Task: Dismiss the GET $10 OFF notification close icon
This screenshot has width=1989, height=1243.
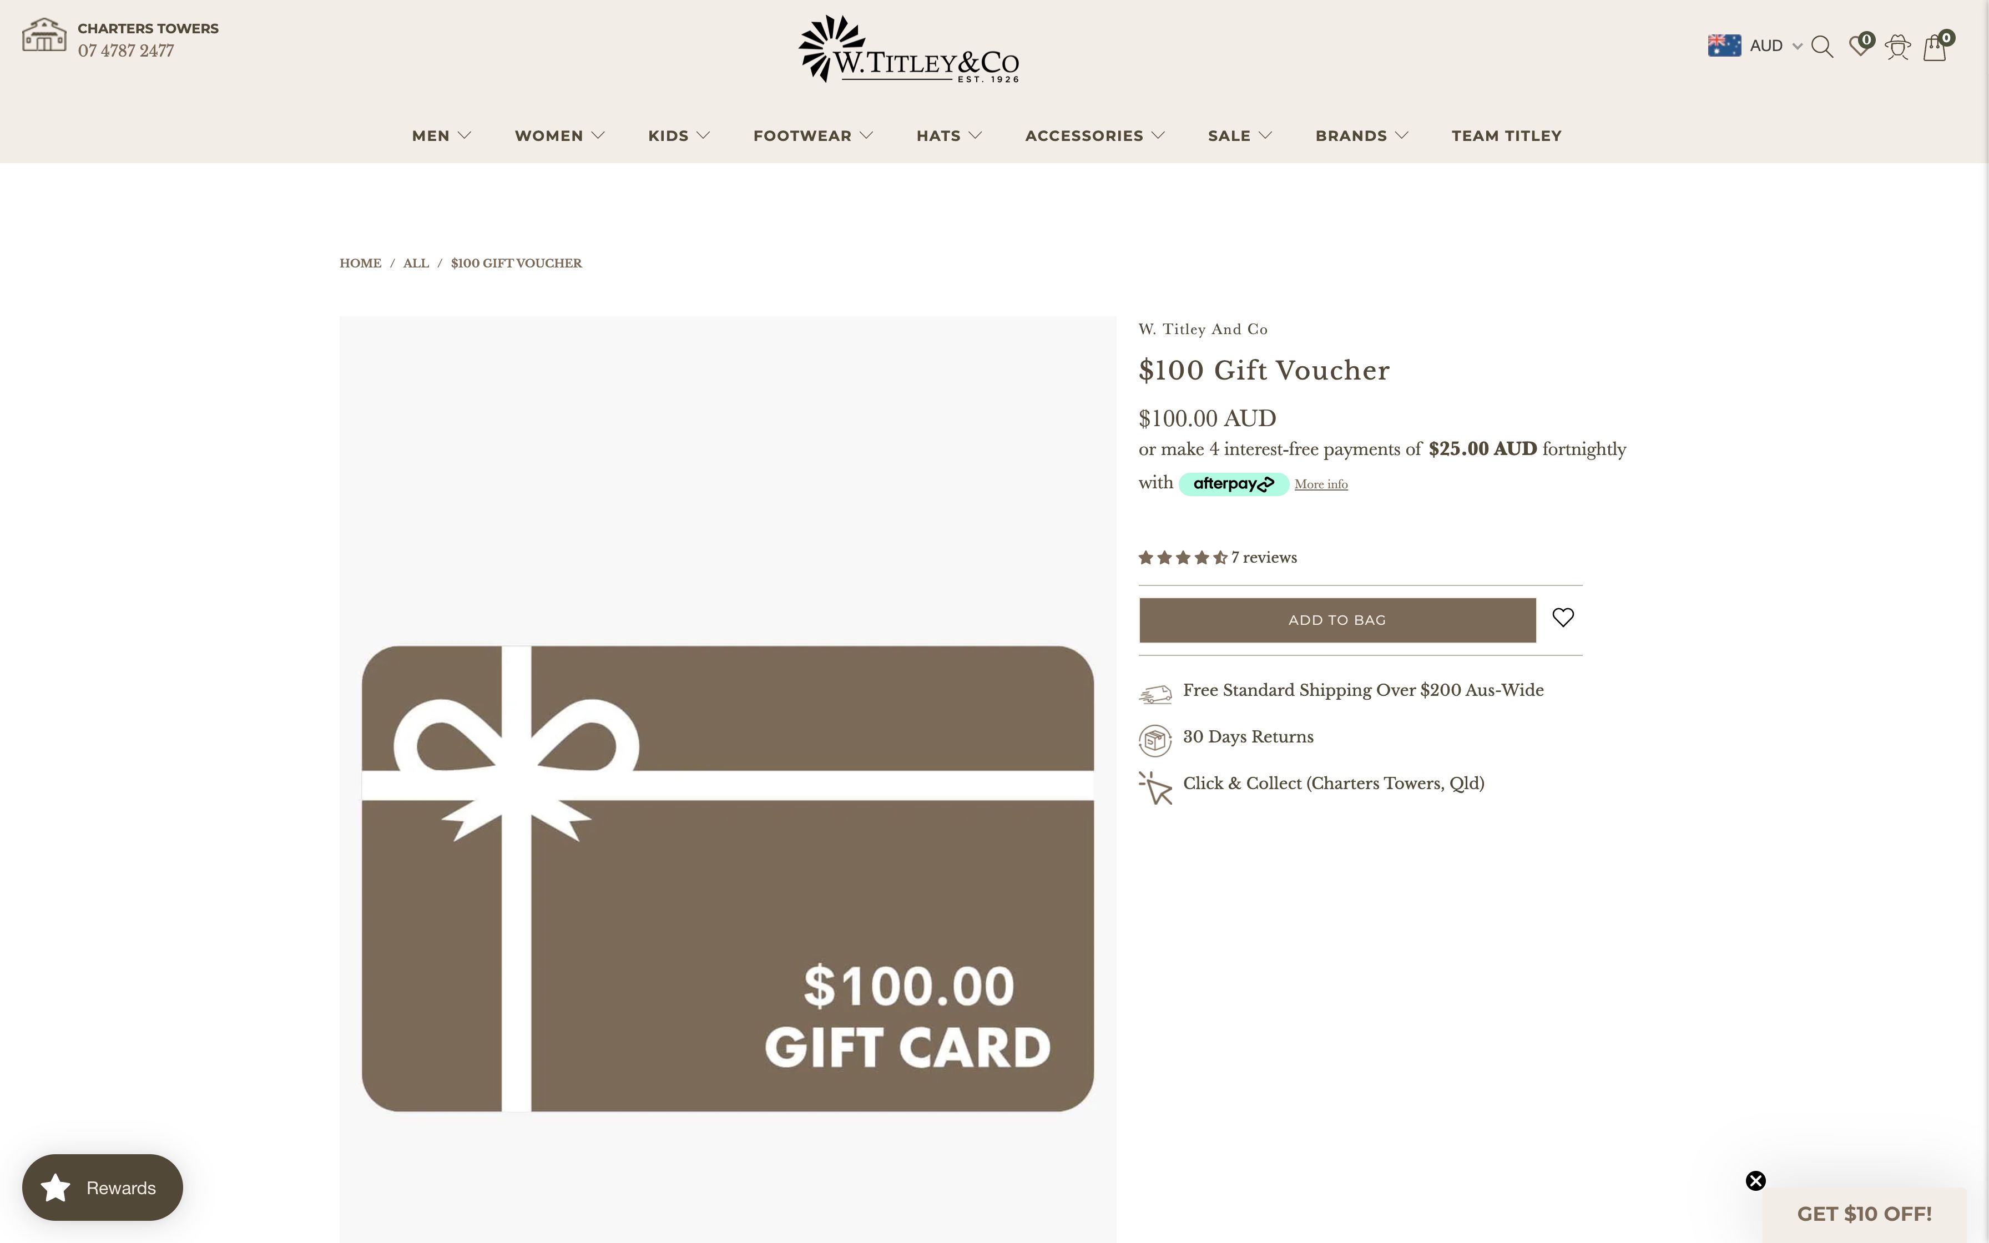Action: point(1755,1180)
